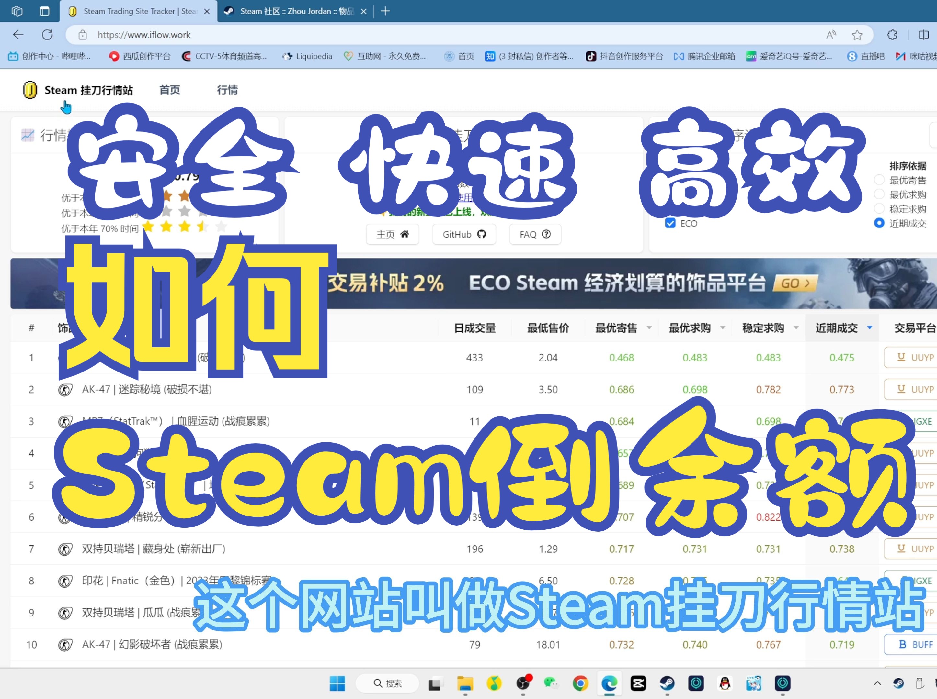Image resolution: width=937 pixels, height=699 pixels.
Task: Go back with the browser back arrow
Action: coord(18,35)
